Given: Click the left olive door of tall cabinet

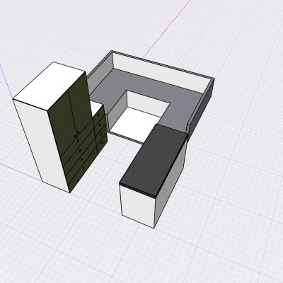Looking at the screenshot, I should (62, 118).
